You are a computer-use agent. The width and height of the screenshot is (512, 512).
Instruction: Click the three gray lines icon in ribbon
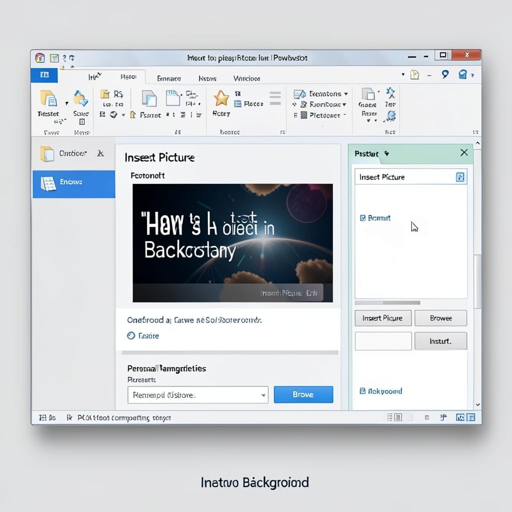click(275, 98)
